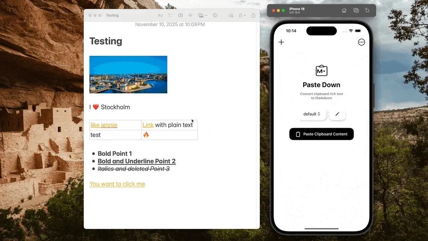Click the "I ❤️ Stockholm" line
Image resolution: width=428 pixels, height=241 pixels.
point(110,107)
